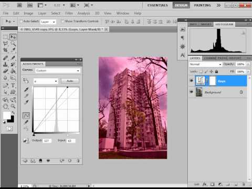Select the Eyedropper tool in toolbox
The image size is (252, 189).
click(13, 50)
